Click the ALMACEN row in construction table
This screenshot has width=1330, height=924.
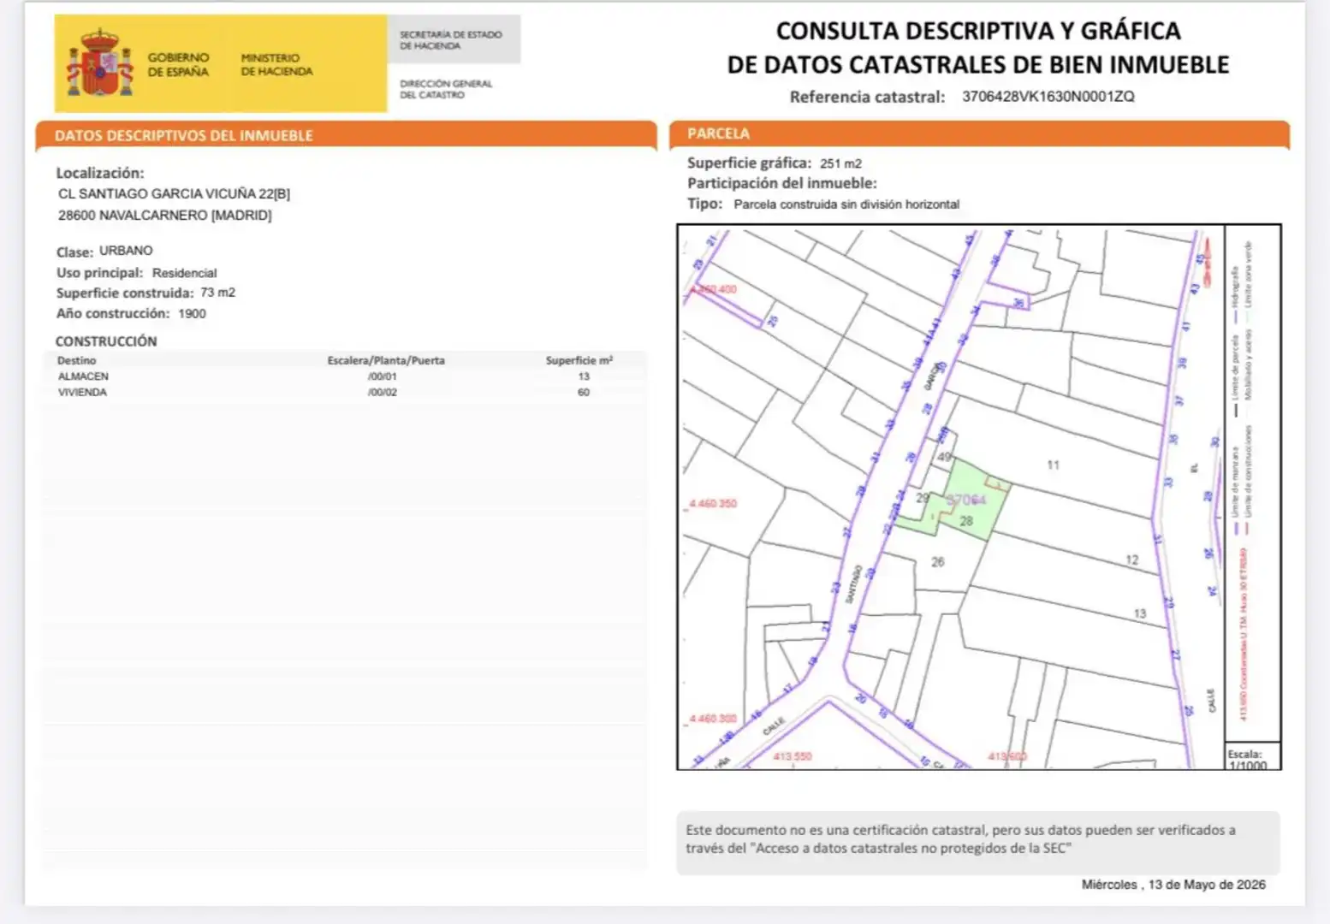pos(344,376)
